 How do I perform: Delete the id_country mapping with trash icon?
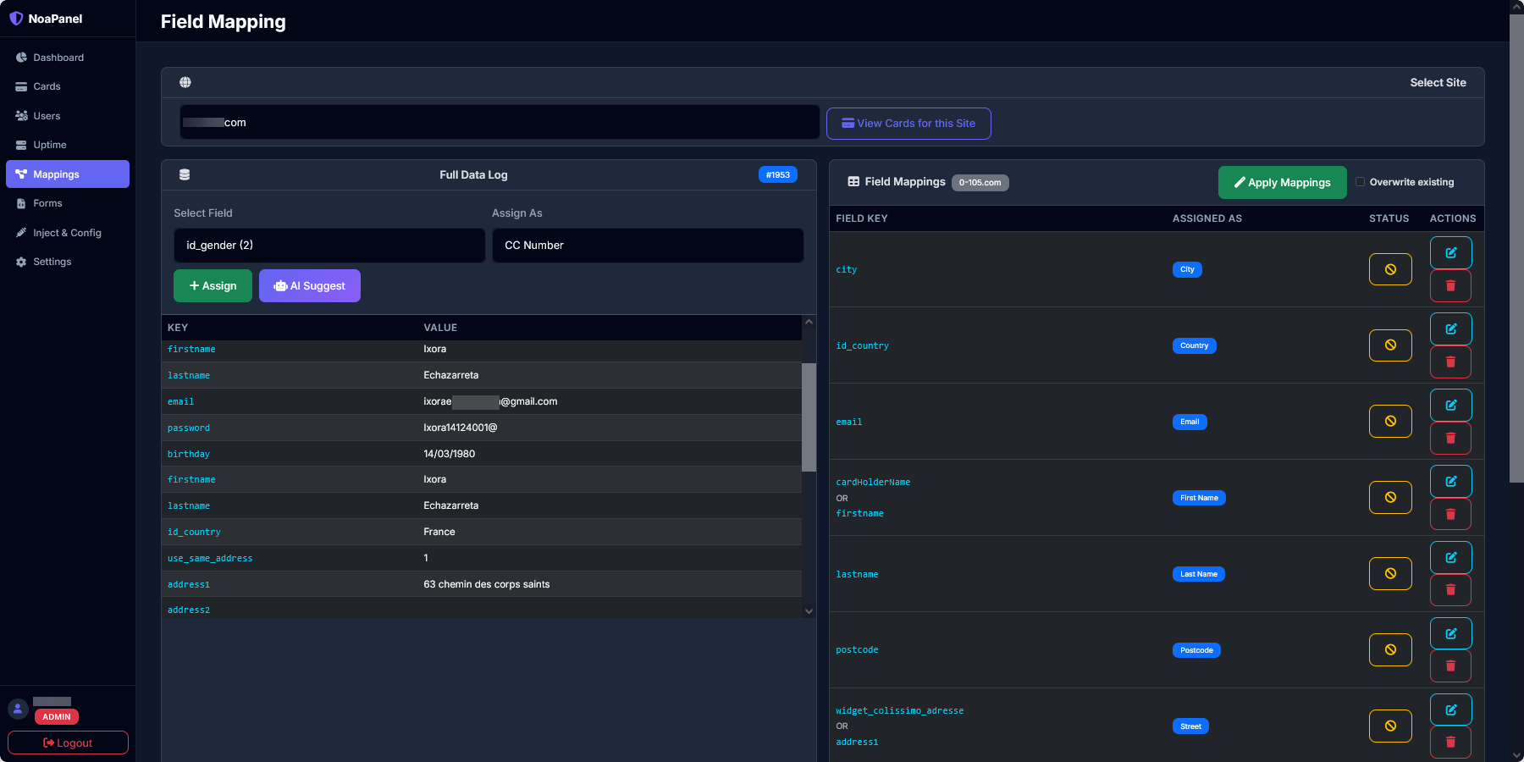1450,362
